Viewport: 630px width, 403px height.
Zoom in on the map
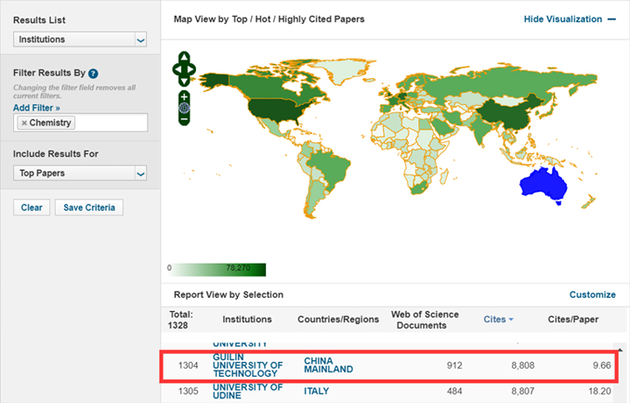click(184, 95)
